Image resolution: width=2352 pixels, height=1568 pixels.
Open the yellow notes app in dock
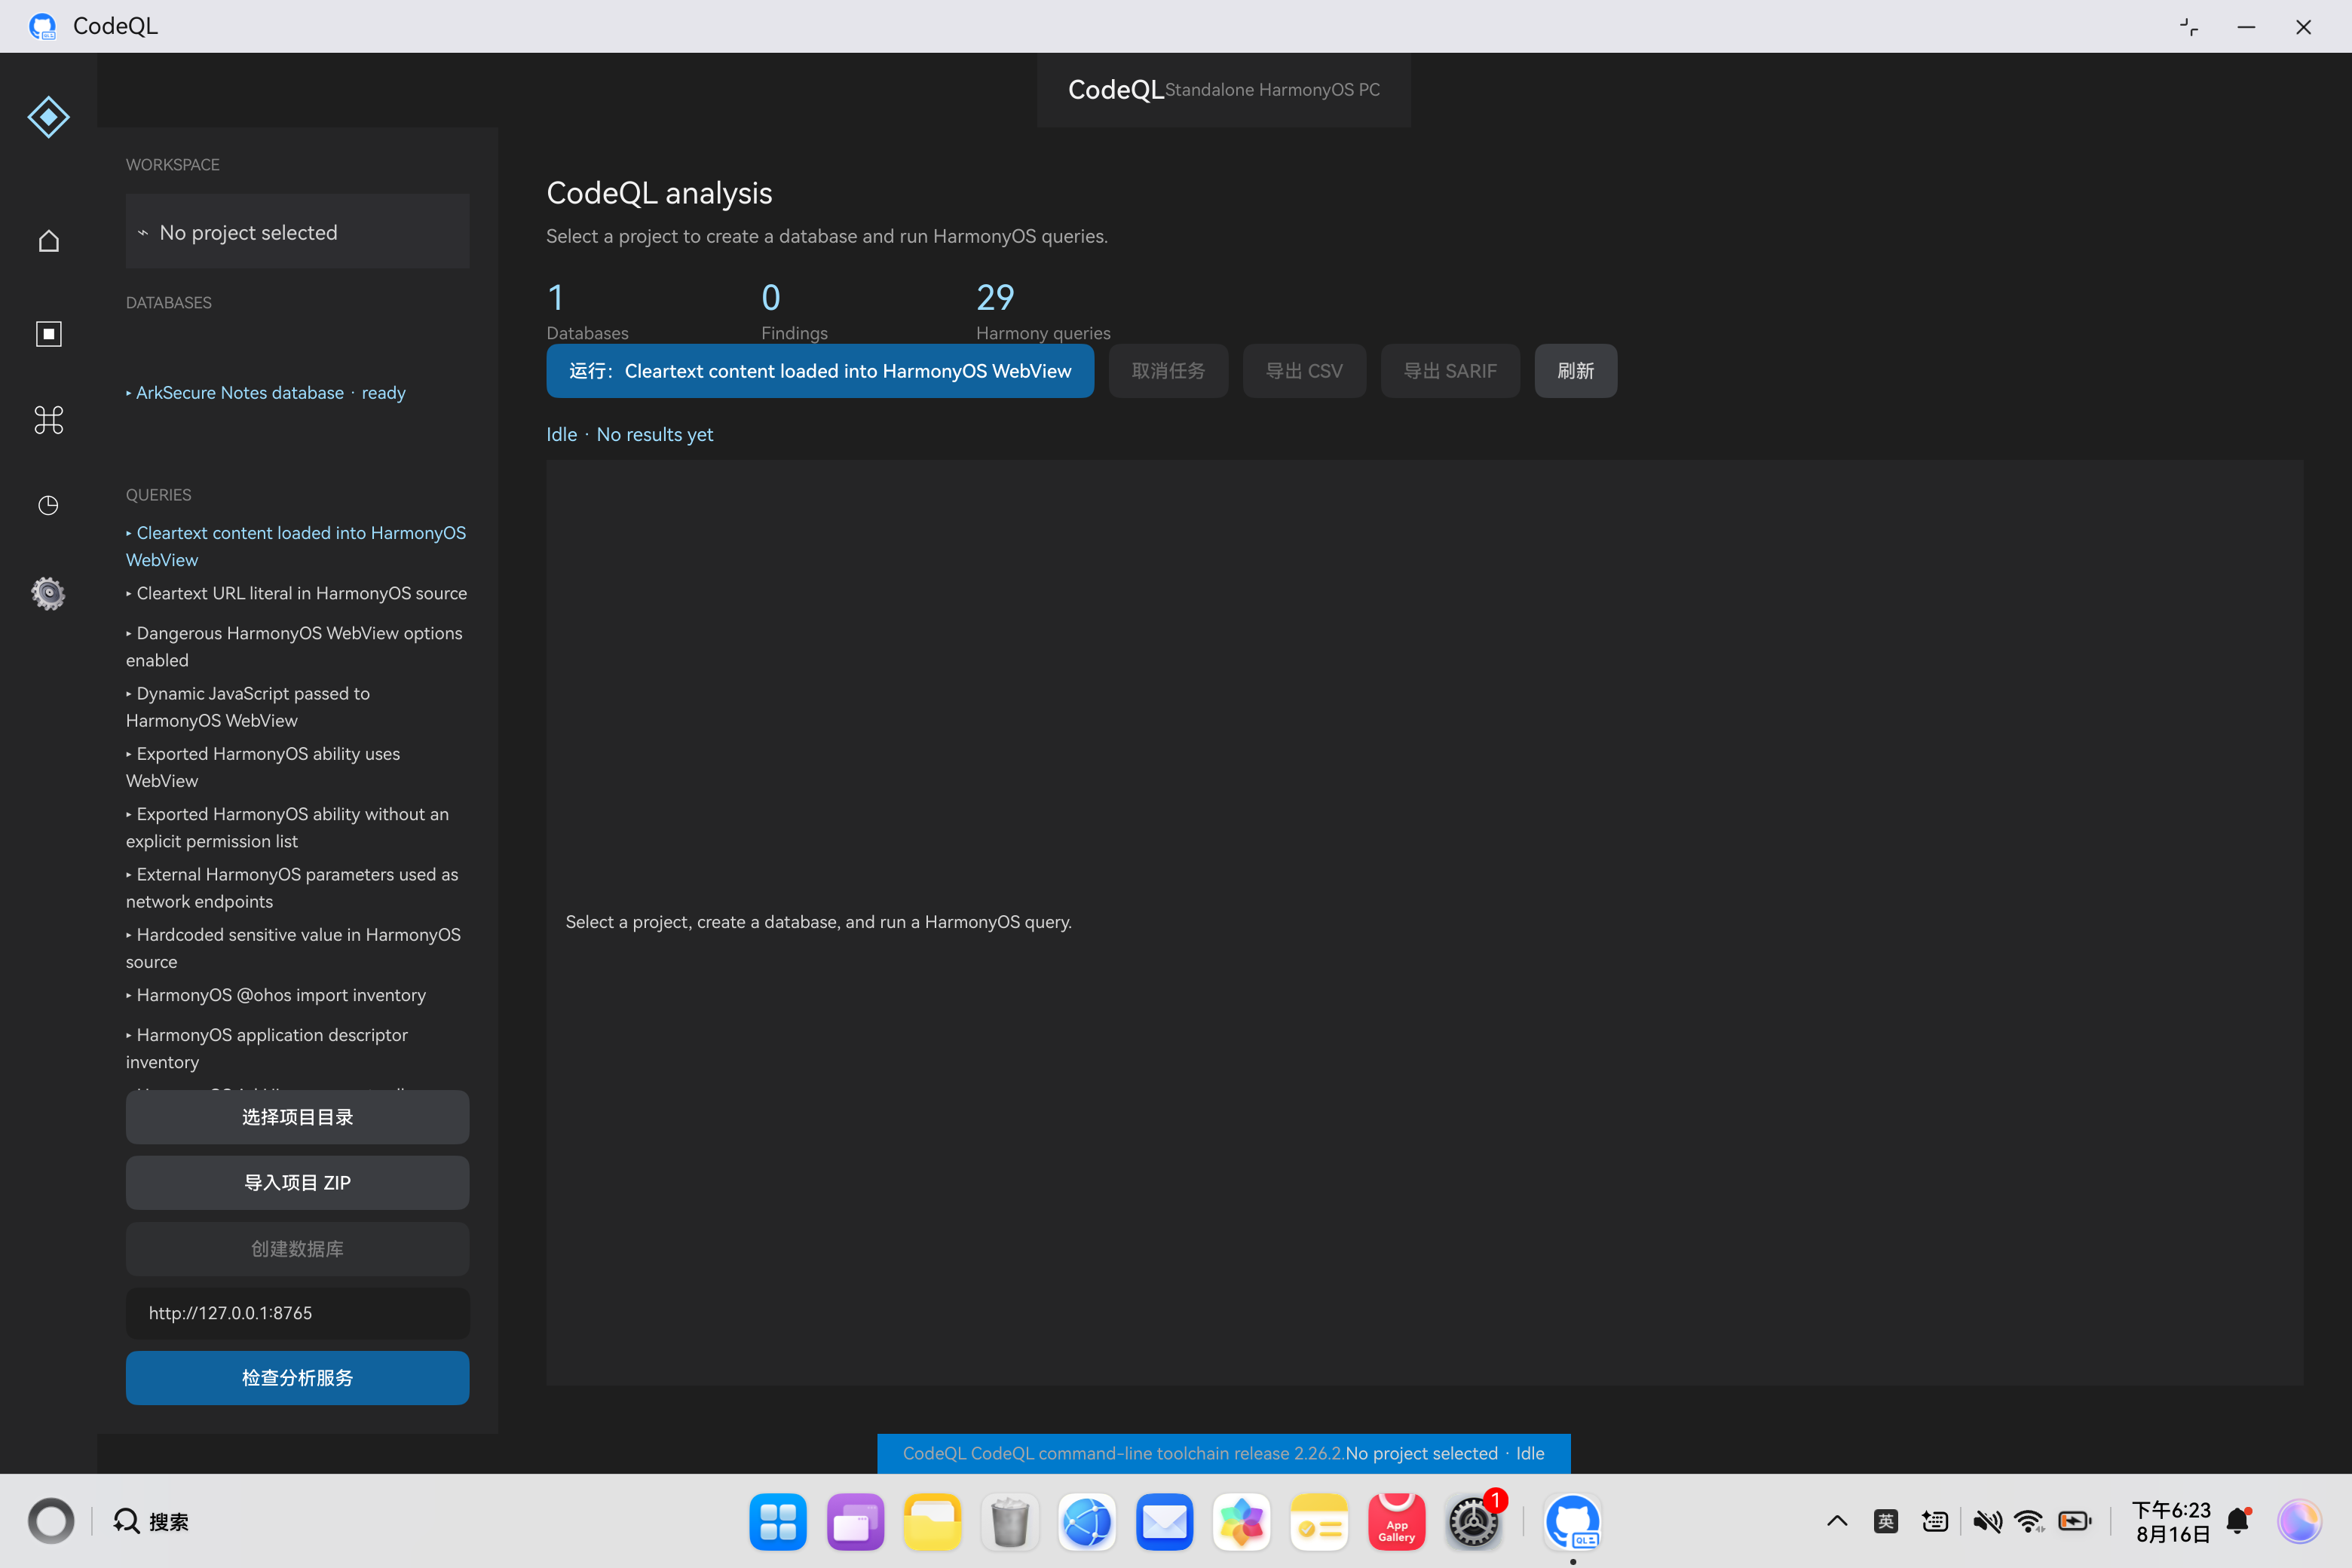click(x=1319, y=1522)
